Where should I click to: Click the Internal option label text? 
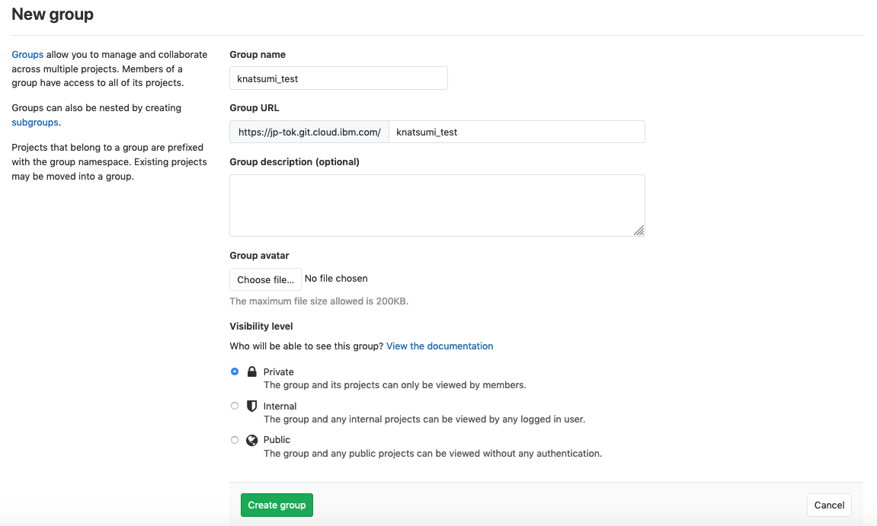pyautogui.click(x=280, y=406)
